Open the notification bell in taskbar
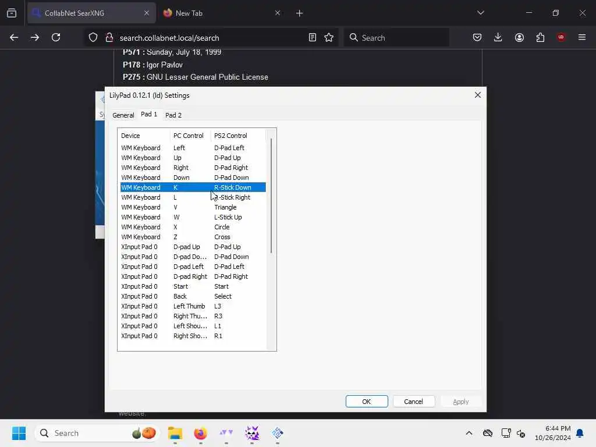 coord(580,433)
